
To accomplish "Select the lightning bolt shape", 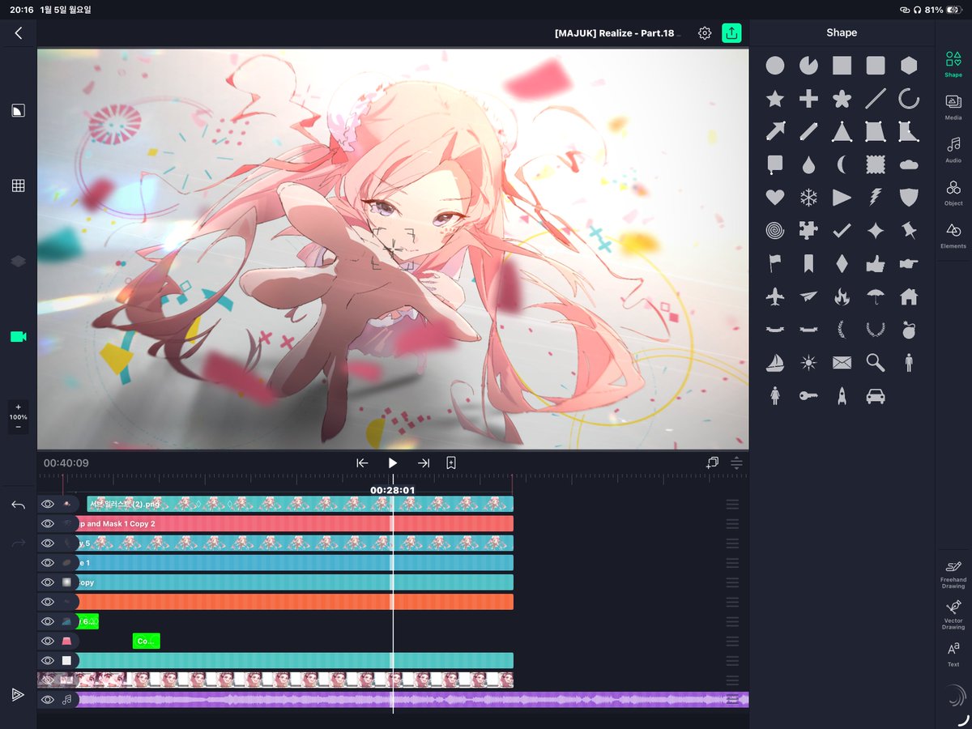I will 876,197.
